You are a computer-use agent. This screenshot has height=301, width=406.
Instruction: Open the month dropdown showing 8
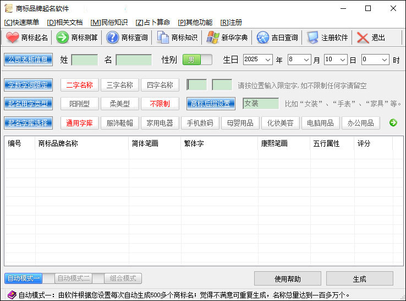click(299, 60)
